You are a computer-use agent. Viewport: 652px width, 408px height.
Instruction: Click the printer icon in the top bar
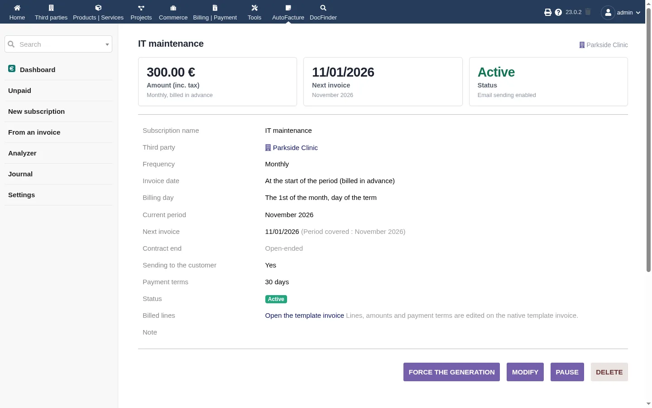click(x=548, y=12)
